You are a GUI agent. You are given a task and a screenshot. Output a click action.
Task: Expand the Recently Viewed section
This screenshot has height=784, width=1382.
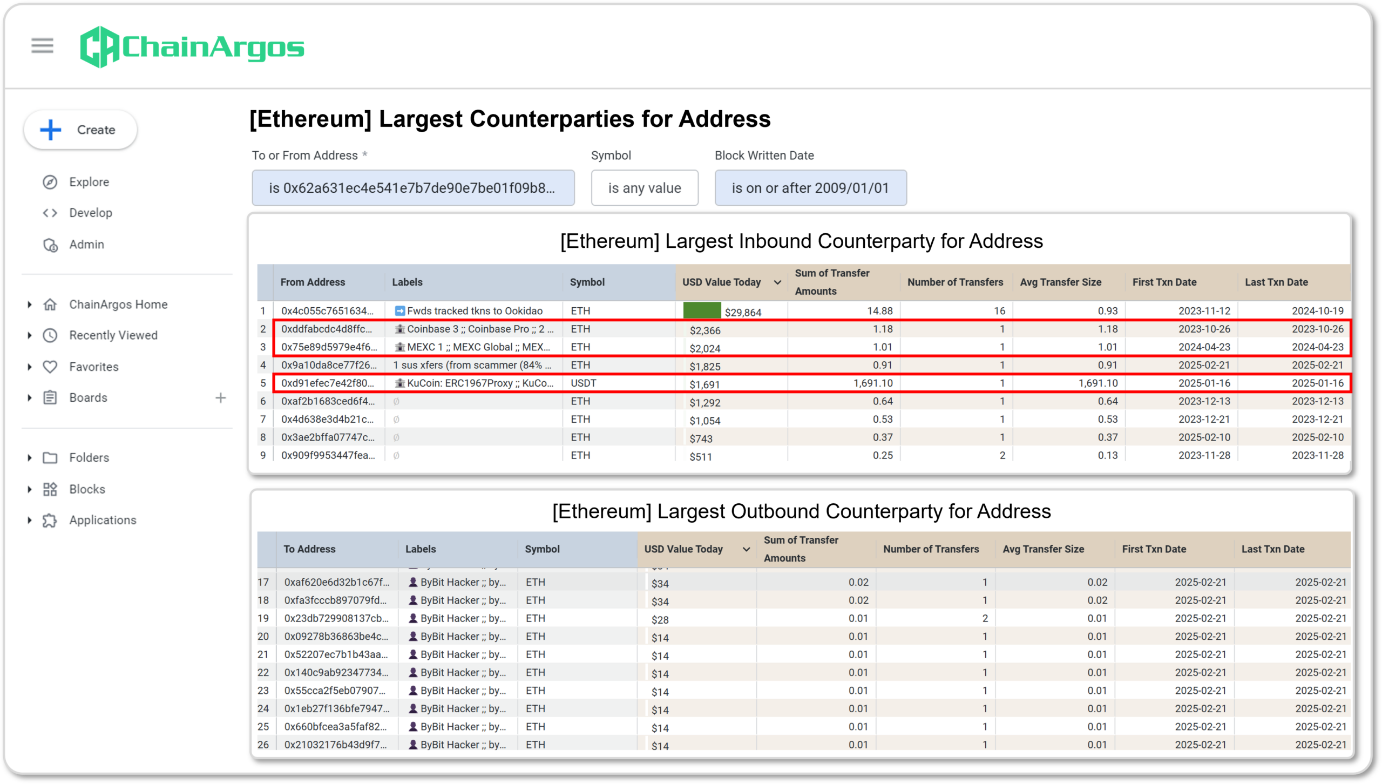[x=30, y=335]
